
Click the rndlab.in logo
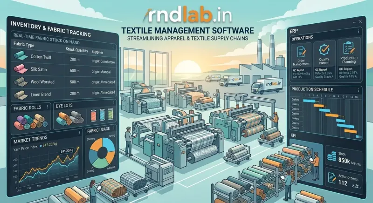187,16
